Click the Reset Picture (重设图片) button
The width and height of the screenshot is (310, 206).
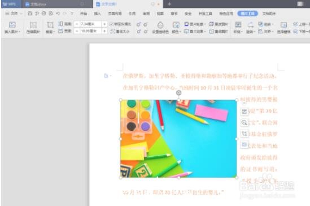[219, 31]
